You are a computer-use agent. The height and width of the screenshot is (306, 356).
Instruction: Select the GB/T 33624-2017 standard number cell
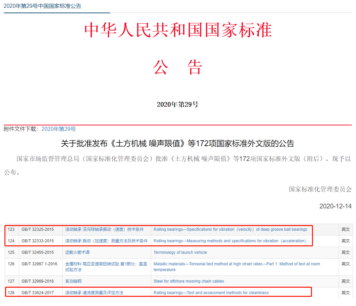38,293
